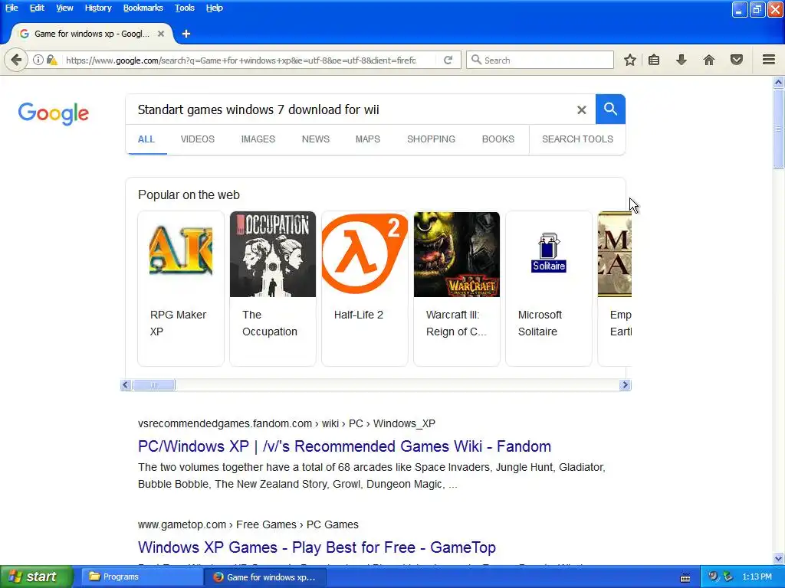Click the page scrollbar up arrow

779,83
